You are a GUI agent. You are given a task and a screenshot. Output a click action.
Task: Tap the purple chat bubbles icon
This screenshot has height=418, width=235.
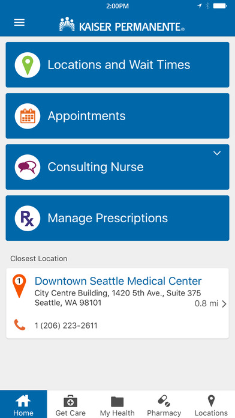[x=28, y=167]
